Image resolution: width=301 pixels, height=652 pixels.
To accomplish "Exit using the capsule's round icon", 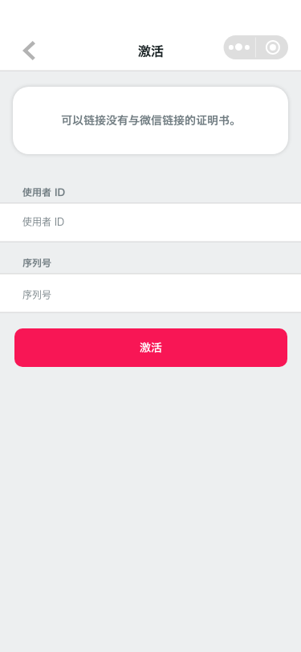I will (273, 47).
